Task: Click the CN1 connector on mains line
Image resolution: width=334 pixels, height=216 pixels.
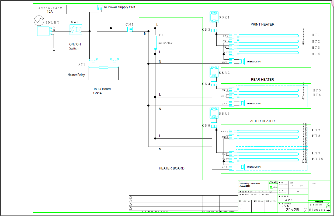Action: [x=130, y=30]
